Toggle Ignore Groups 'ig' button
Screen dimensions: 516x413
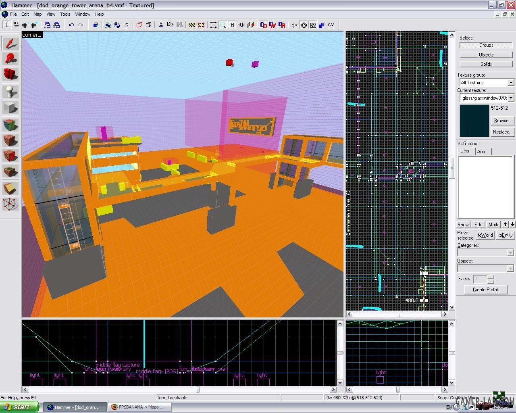[x=126, y=25]
